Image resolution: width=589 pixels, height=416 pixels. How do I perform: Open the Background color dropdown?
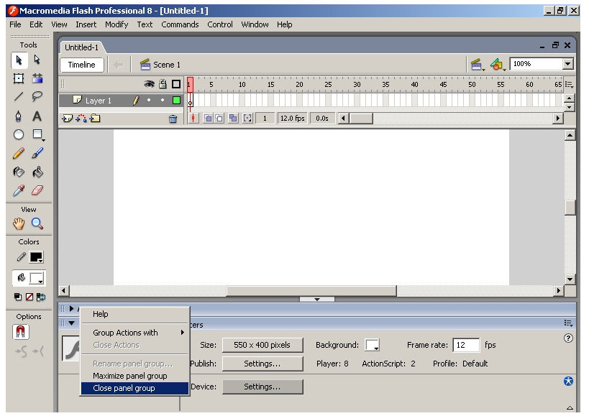point(373,345)
